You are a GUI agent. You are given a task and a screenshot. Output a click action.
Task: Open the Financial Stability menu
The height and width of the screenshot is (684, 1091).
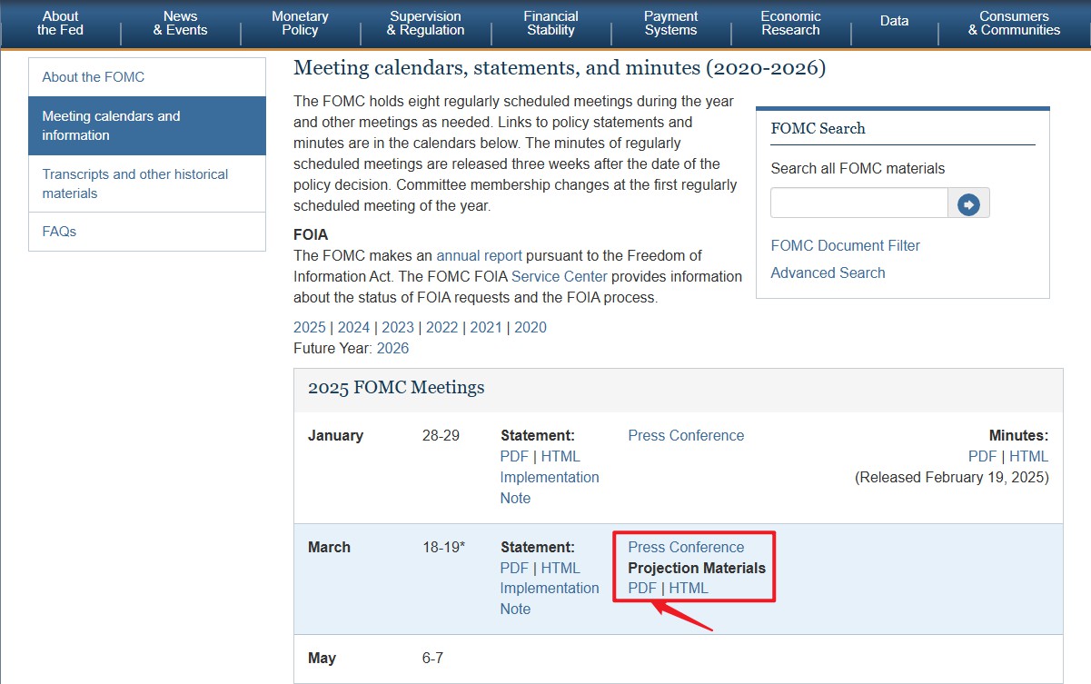pyautogui.click(x=550, y=24)
